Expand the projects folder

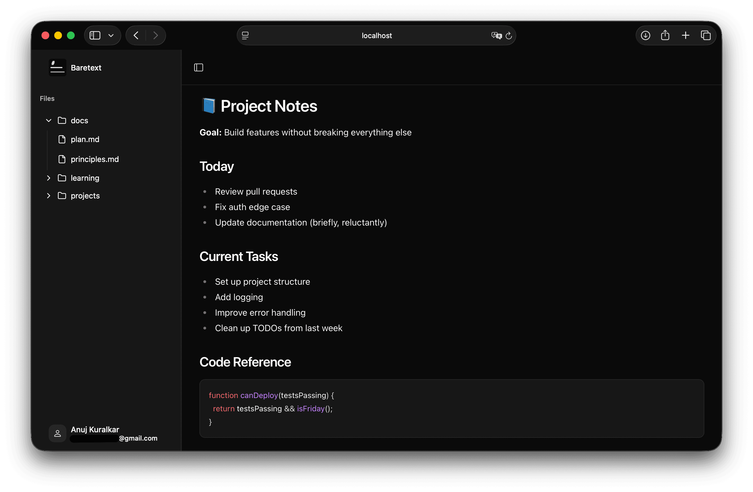[49, 196]
